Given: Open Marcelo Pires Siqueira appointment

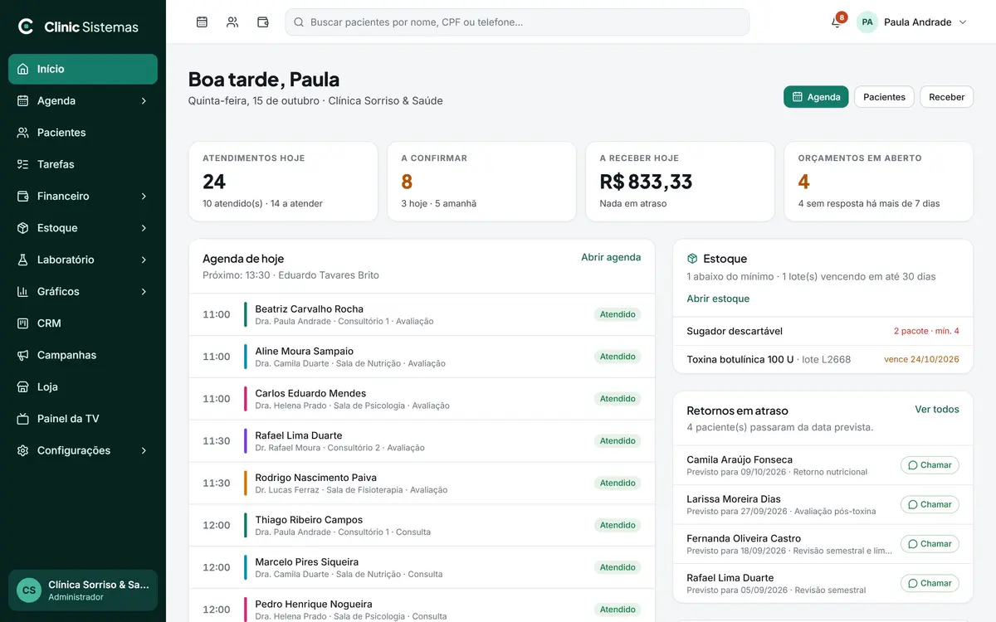Looking at the screenshot, I should (x=422, y=567).
